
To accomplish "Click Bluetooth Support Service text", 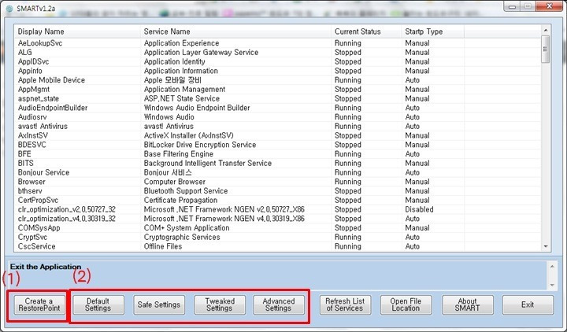I will (186, 190).
